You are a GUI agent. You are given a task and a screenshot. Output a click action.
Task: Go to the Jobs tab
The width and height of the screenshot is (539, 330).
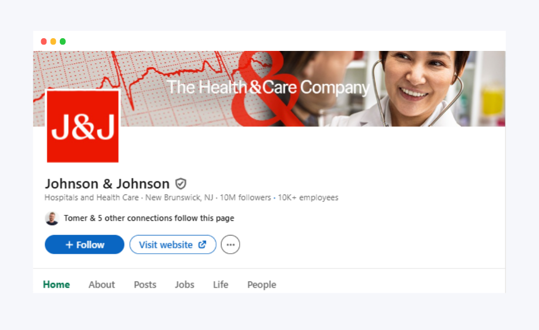185,284
